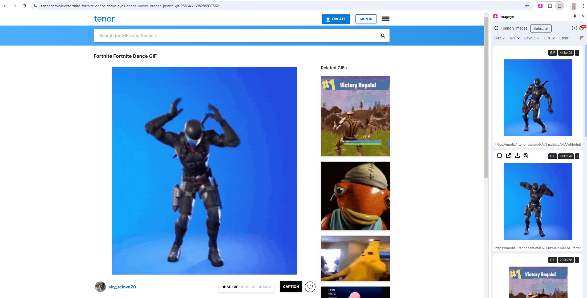Click the AAAAC media URL text
The width and height of the screenshot is (587, 298).
click(538, 248)
